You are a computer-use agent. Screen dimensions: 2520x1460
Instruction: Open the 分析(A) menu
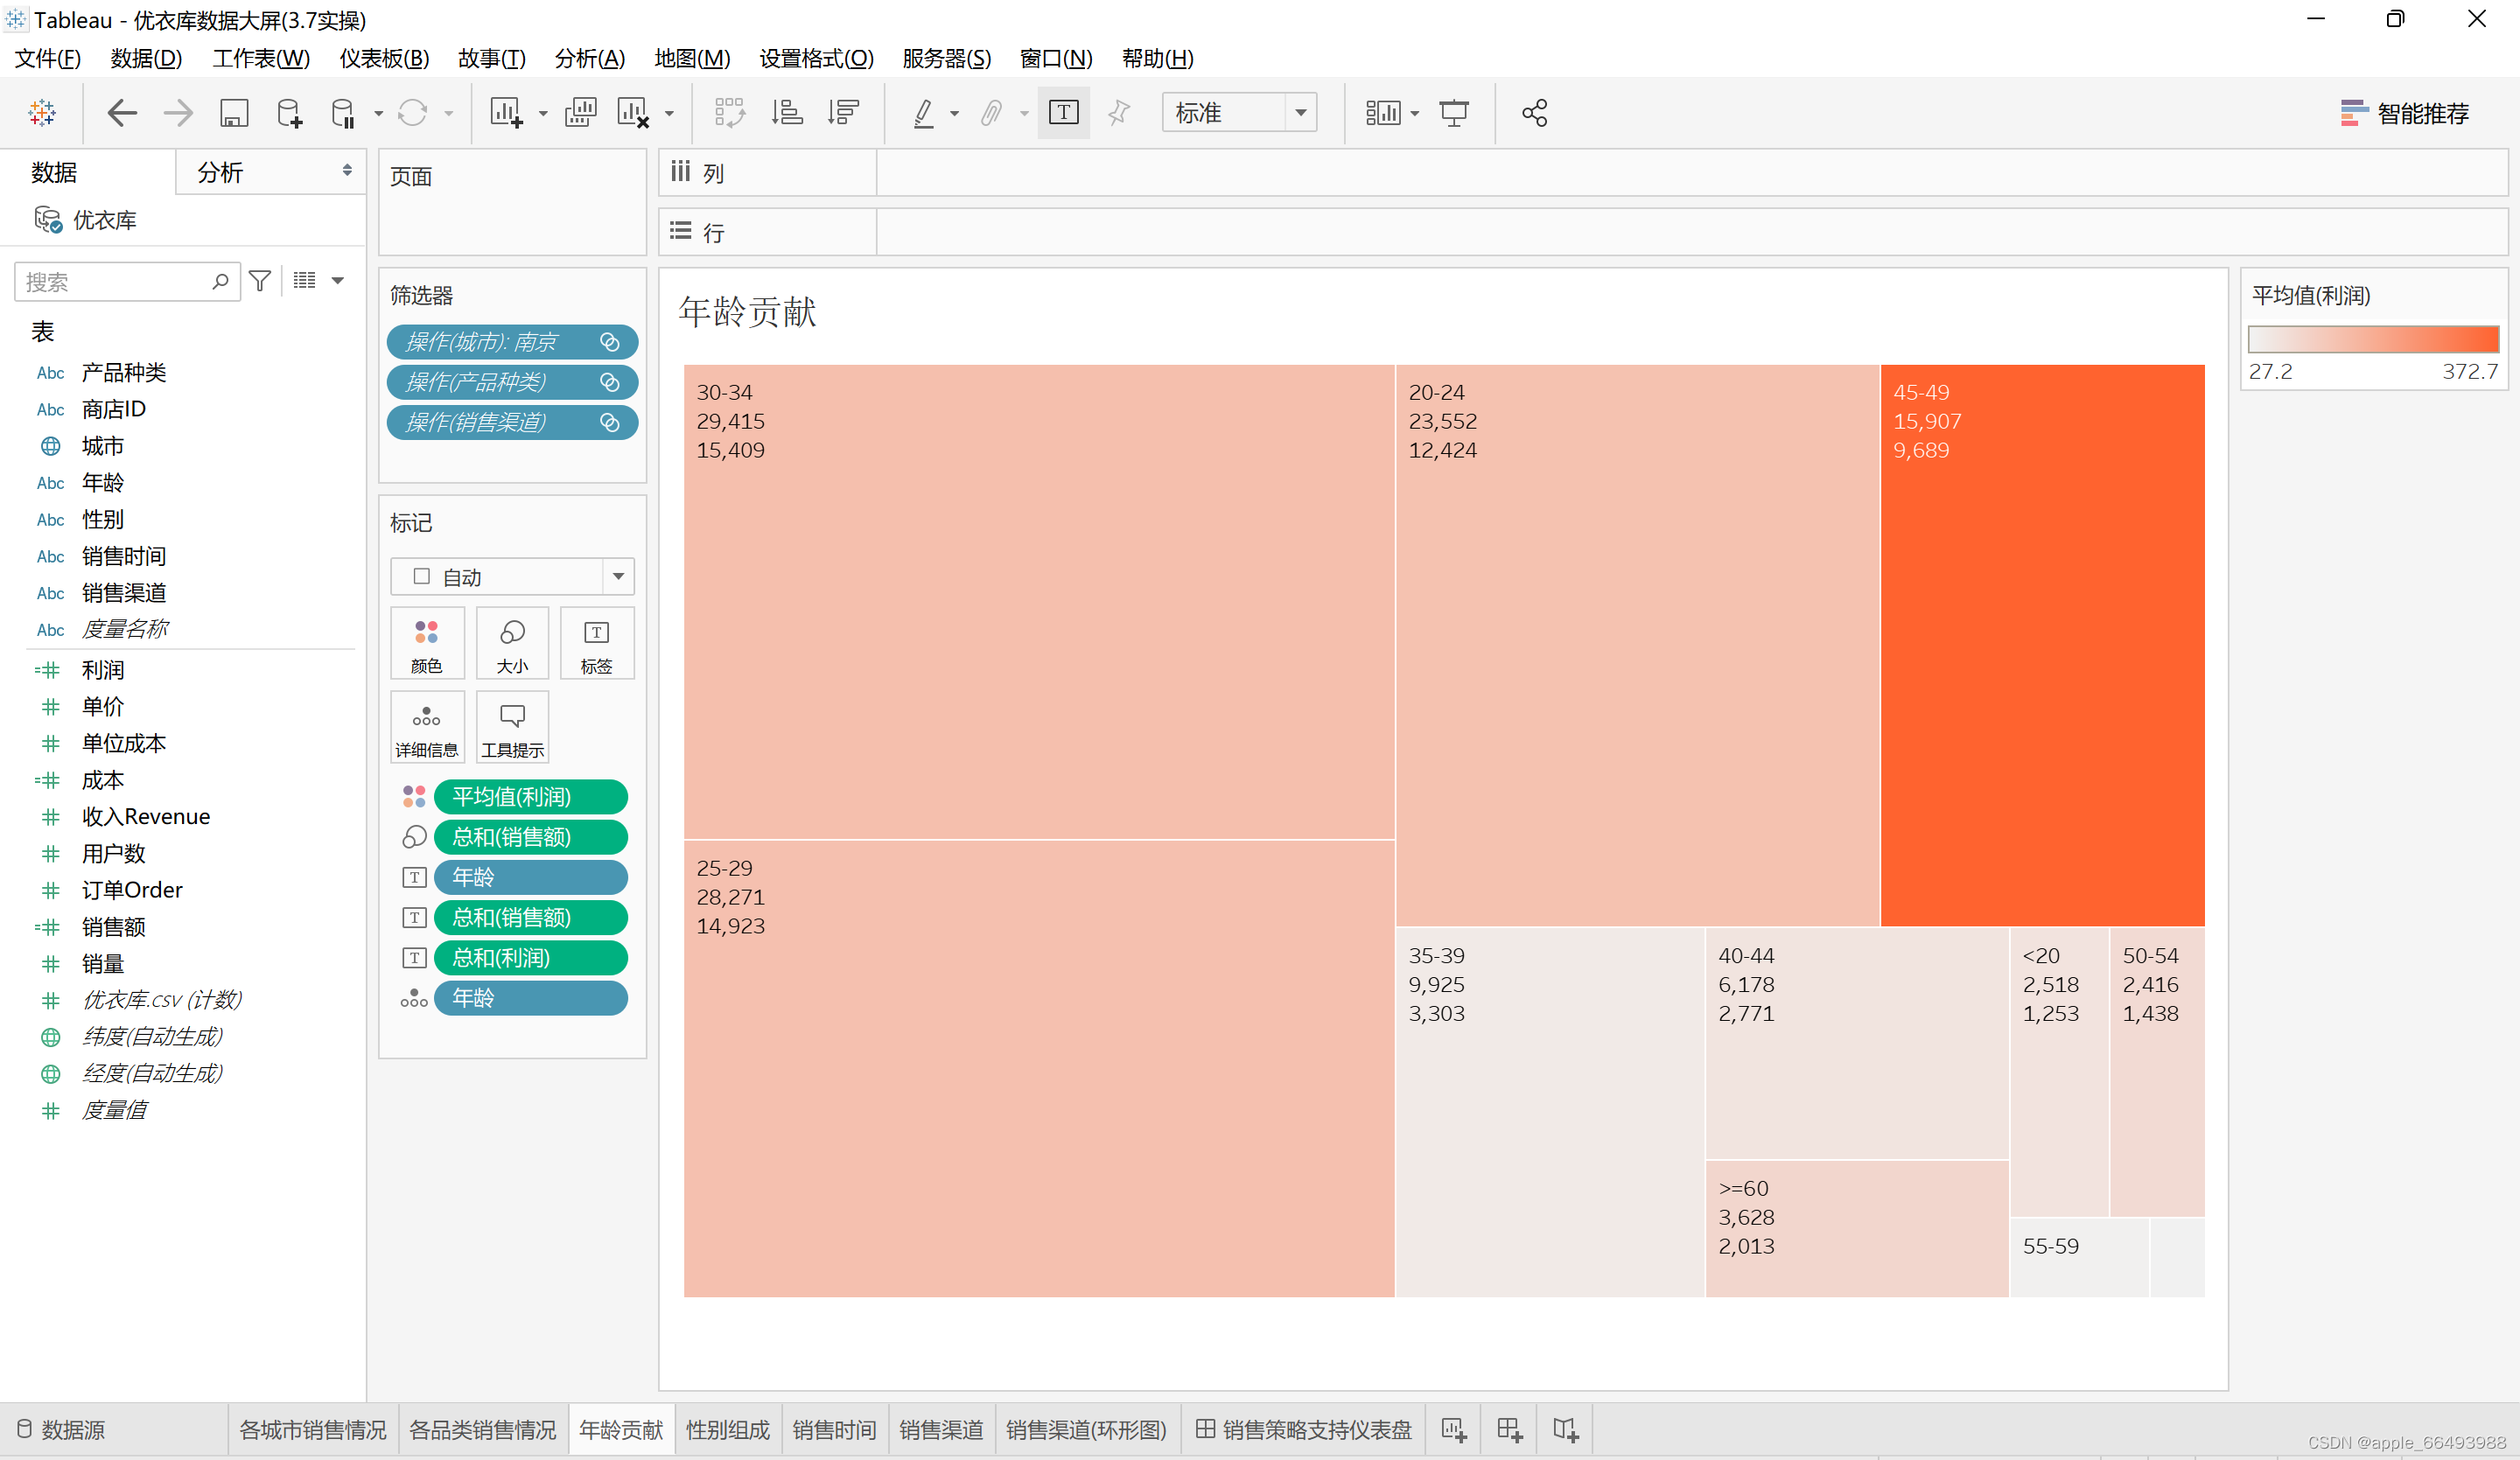[x=589, y=58]
